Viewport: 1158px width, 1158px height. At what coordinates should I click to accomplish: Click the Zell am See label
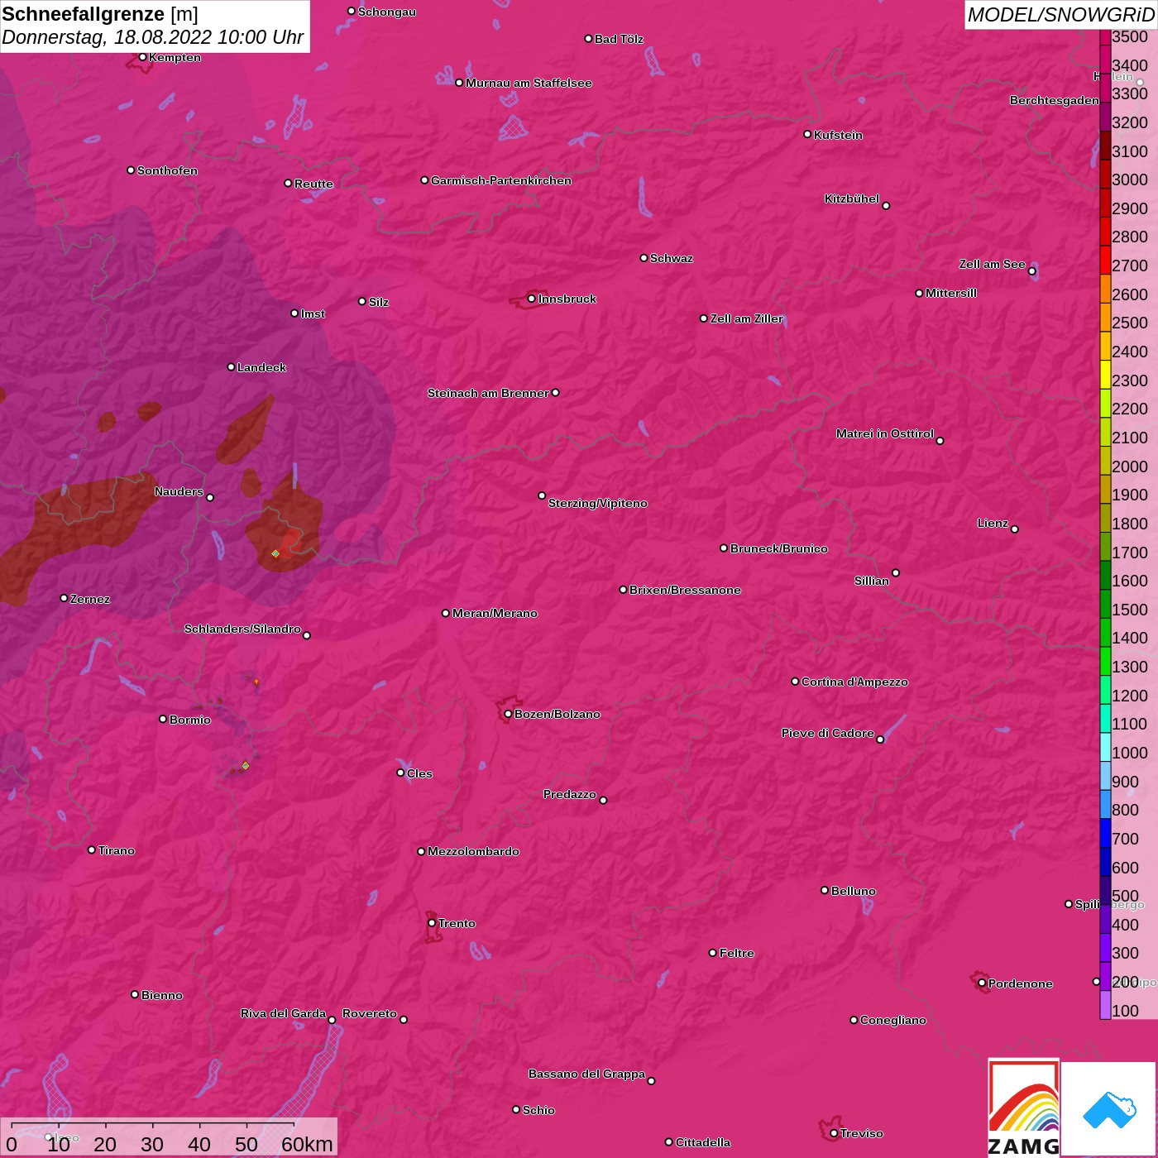992,264
